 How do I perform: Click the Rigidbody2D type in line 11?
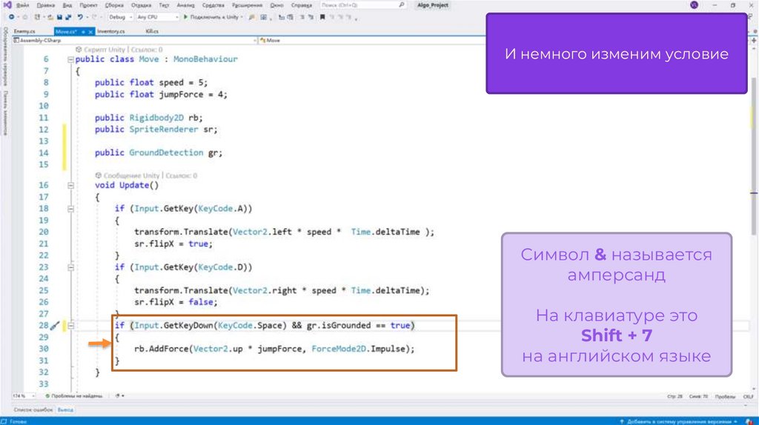156,118
